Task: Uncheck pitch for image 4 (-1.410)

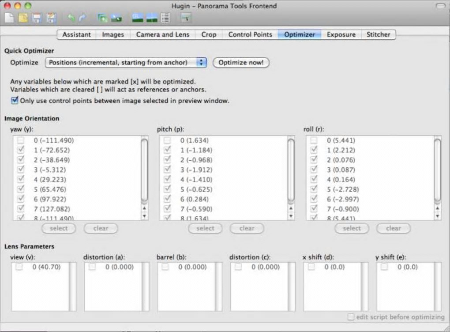Action: point(167,179)
